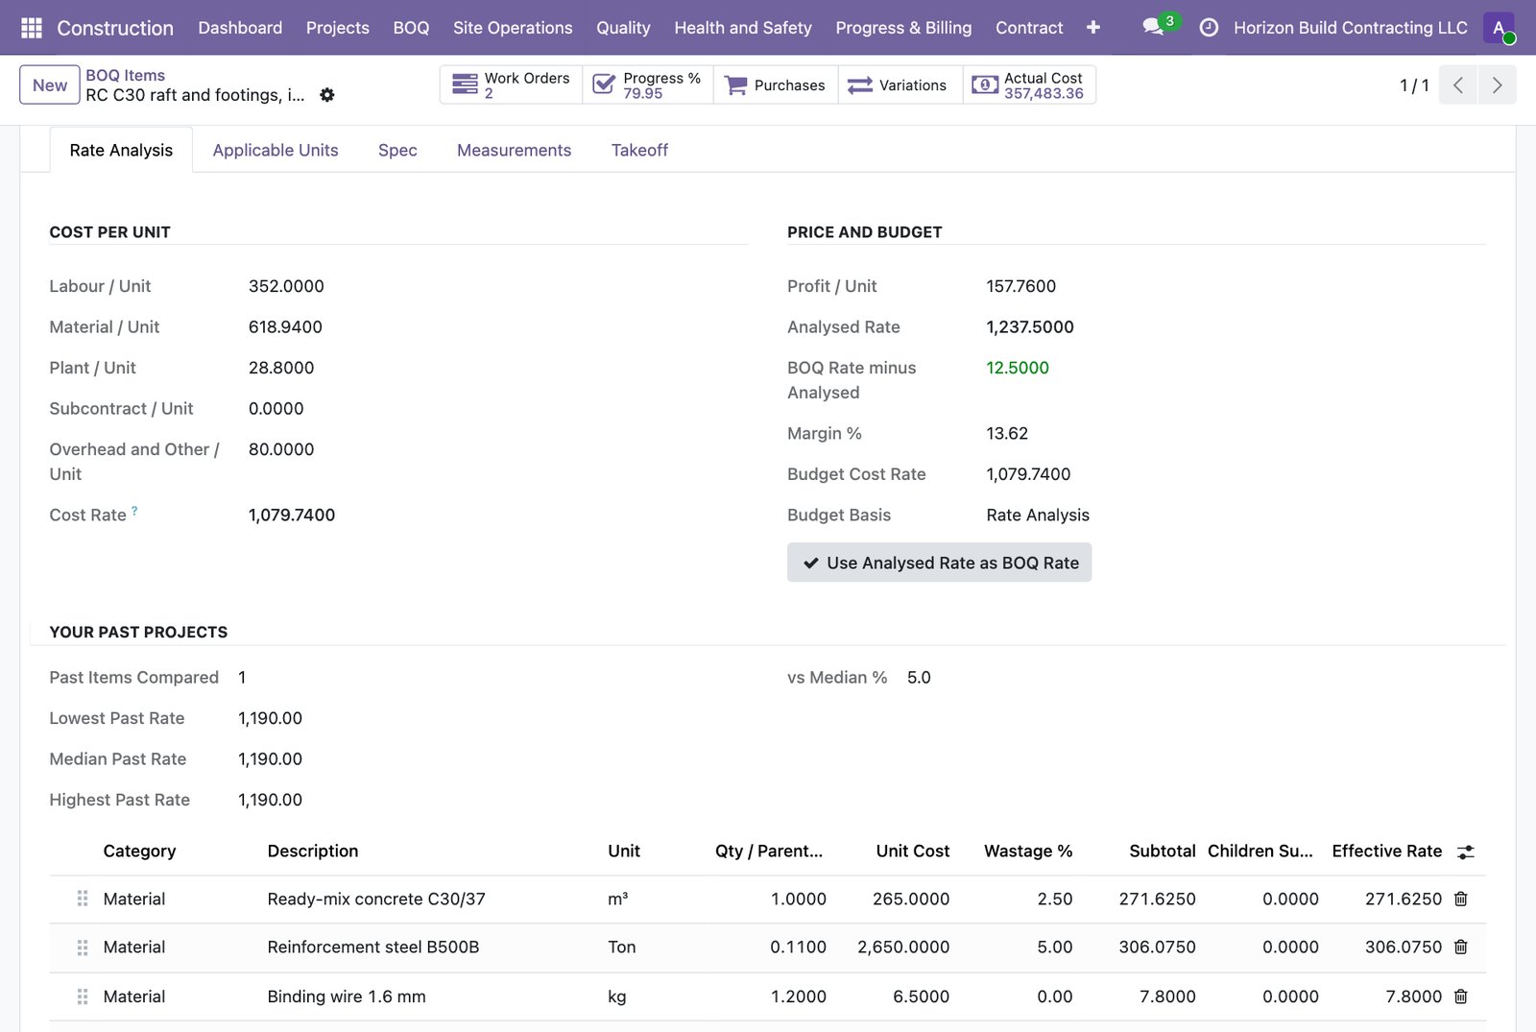1536x1032 pixels.
Task: Open the Site Operations menu
Action: [x=513, y=28]
